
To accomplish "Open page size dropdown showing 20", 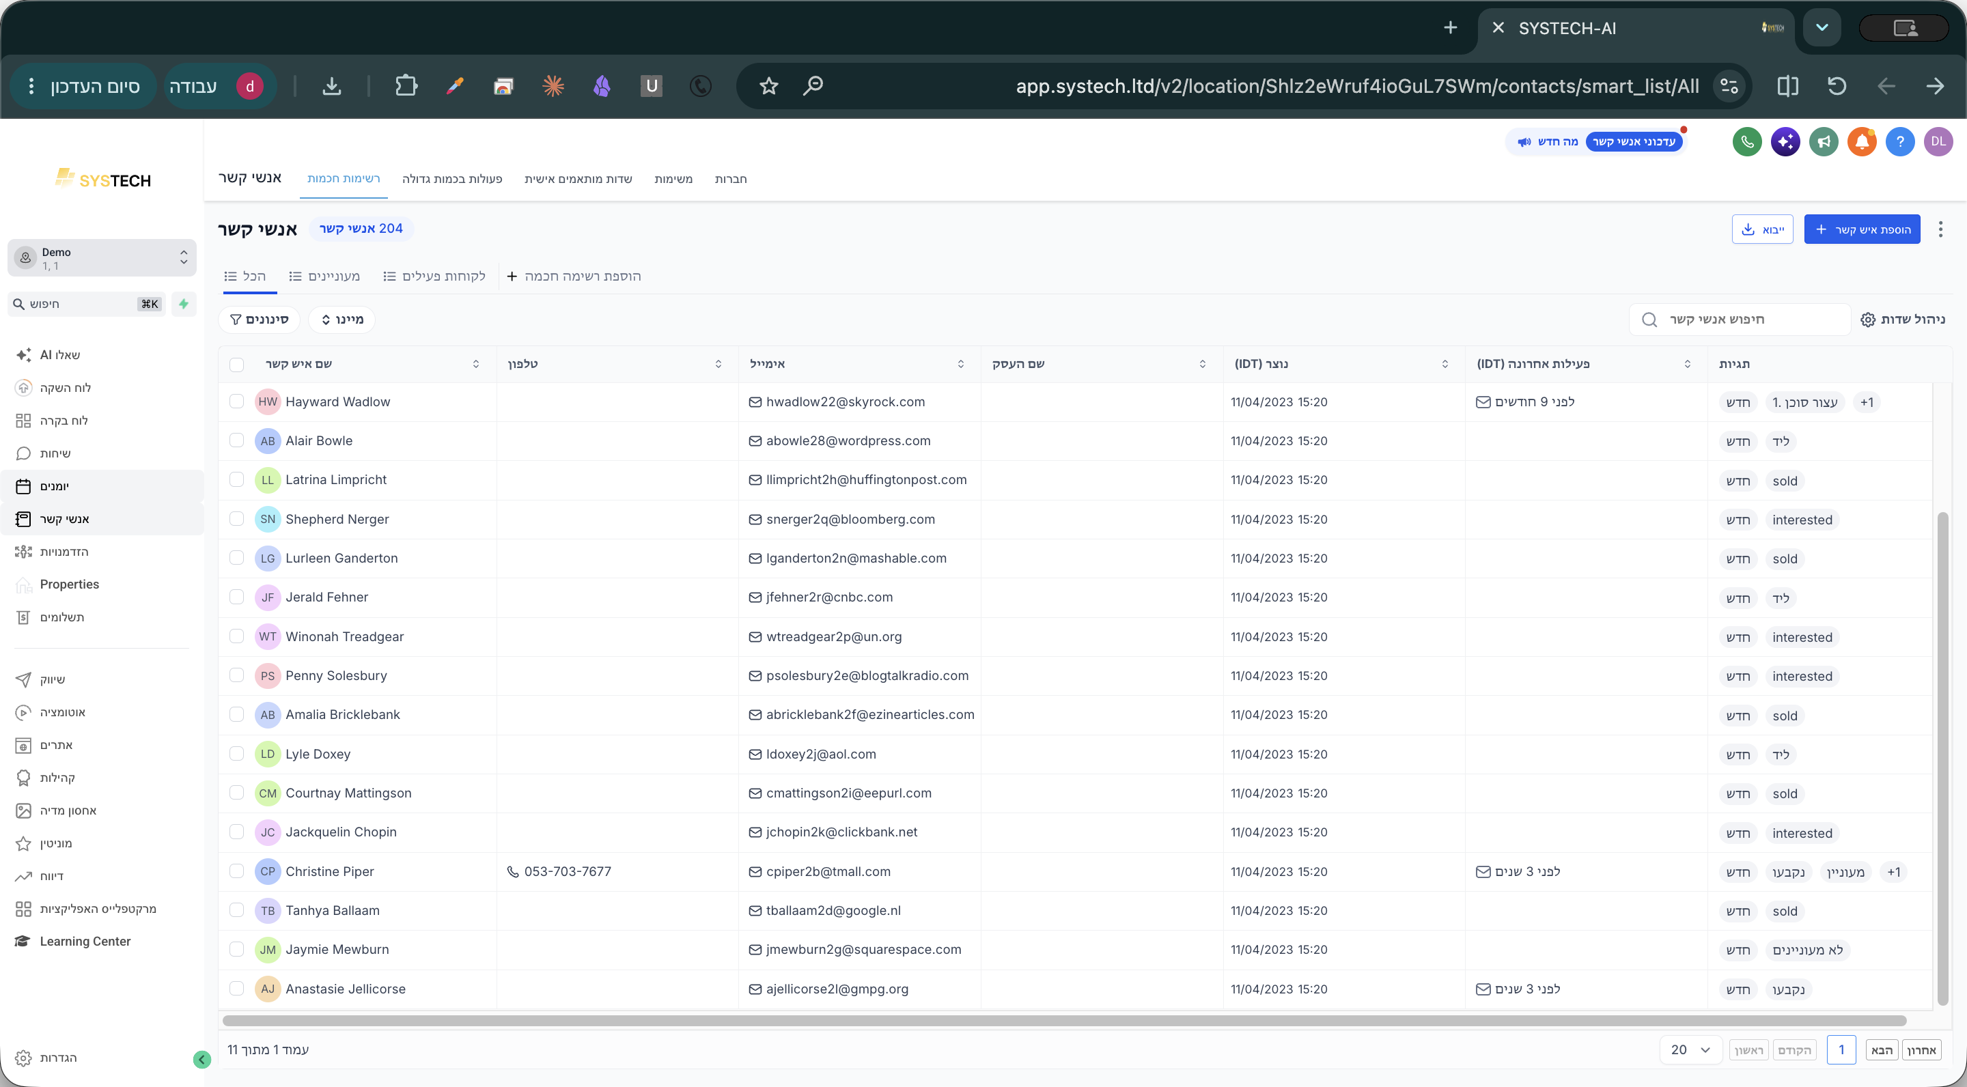I will [1690, 1050].
